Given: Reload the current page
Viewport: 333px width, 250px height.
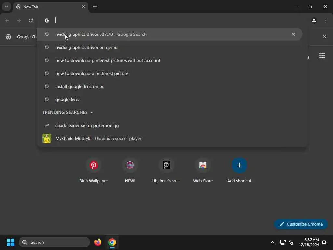Looking at the screenshot, I should [31, 21].
